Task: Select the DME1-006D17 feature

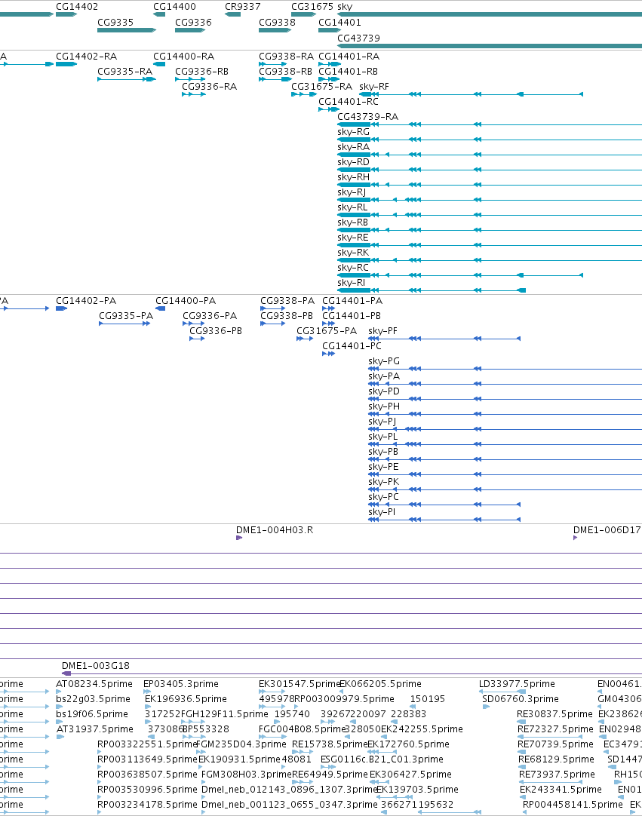Action: pos(607,530)
